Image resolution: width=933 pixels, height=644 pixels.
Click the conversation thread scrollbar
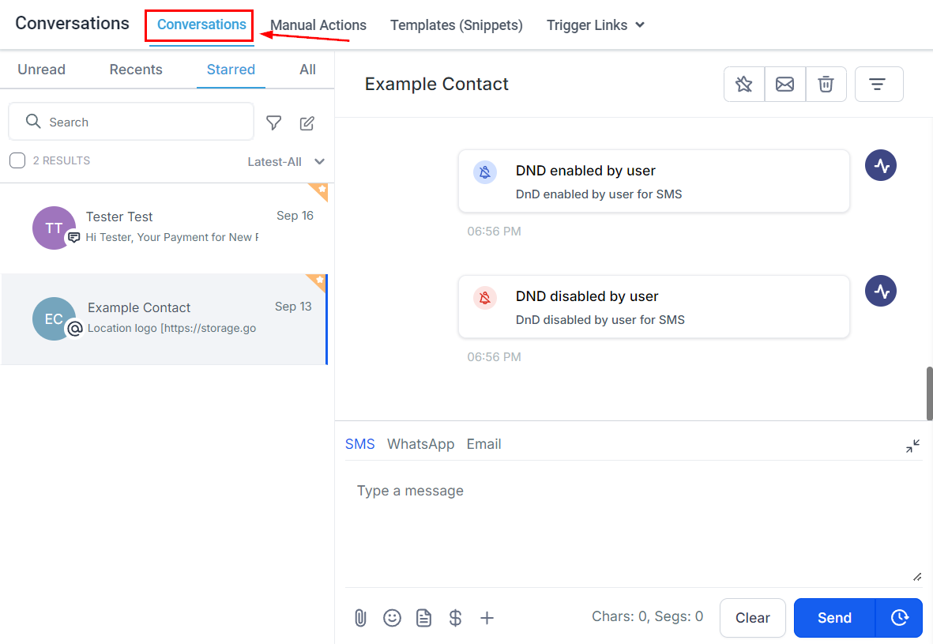click(929, 393)
